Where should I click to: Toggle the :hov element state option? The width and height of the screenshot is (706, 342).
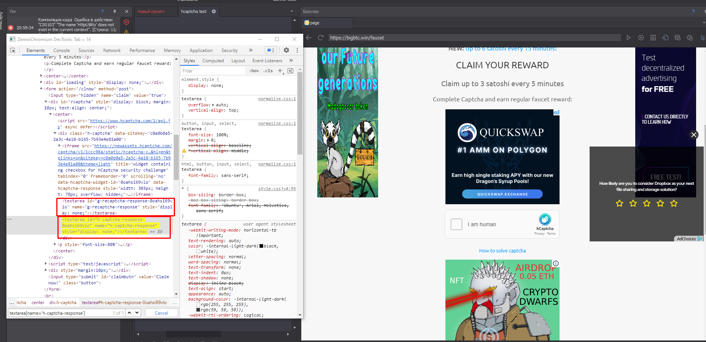254,71
